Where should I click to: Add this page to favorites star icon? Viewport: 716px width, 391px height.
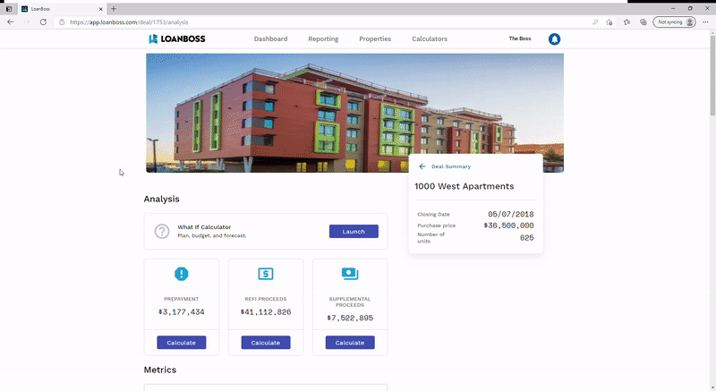click(x=609, y=21)
